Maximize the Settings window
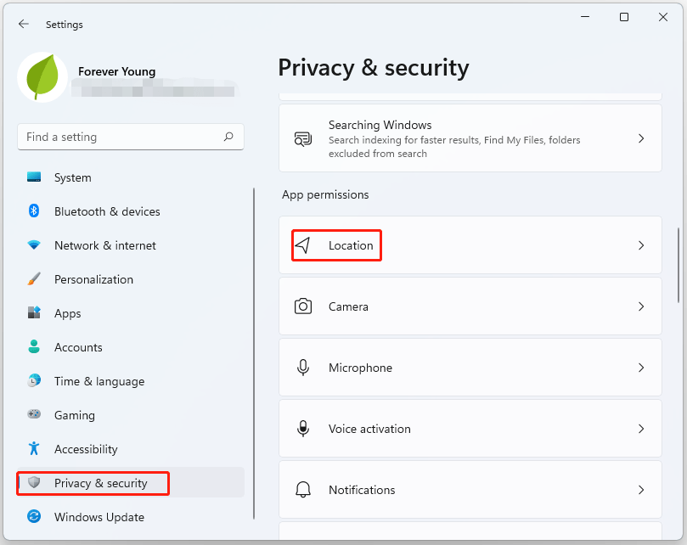Screen dimensions: 687x545 coord(624,17)
